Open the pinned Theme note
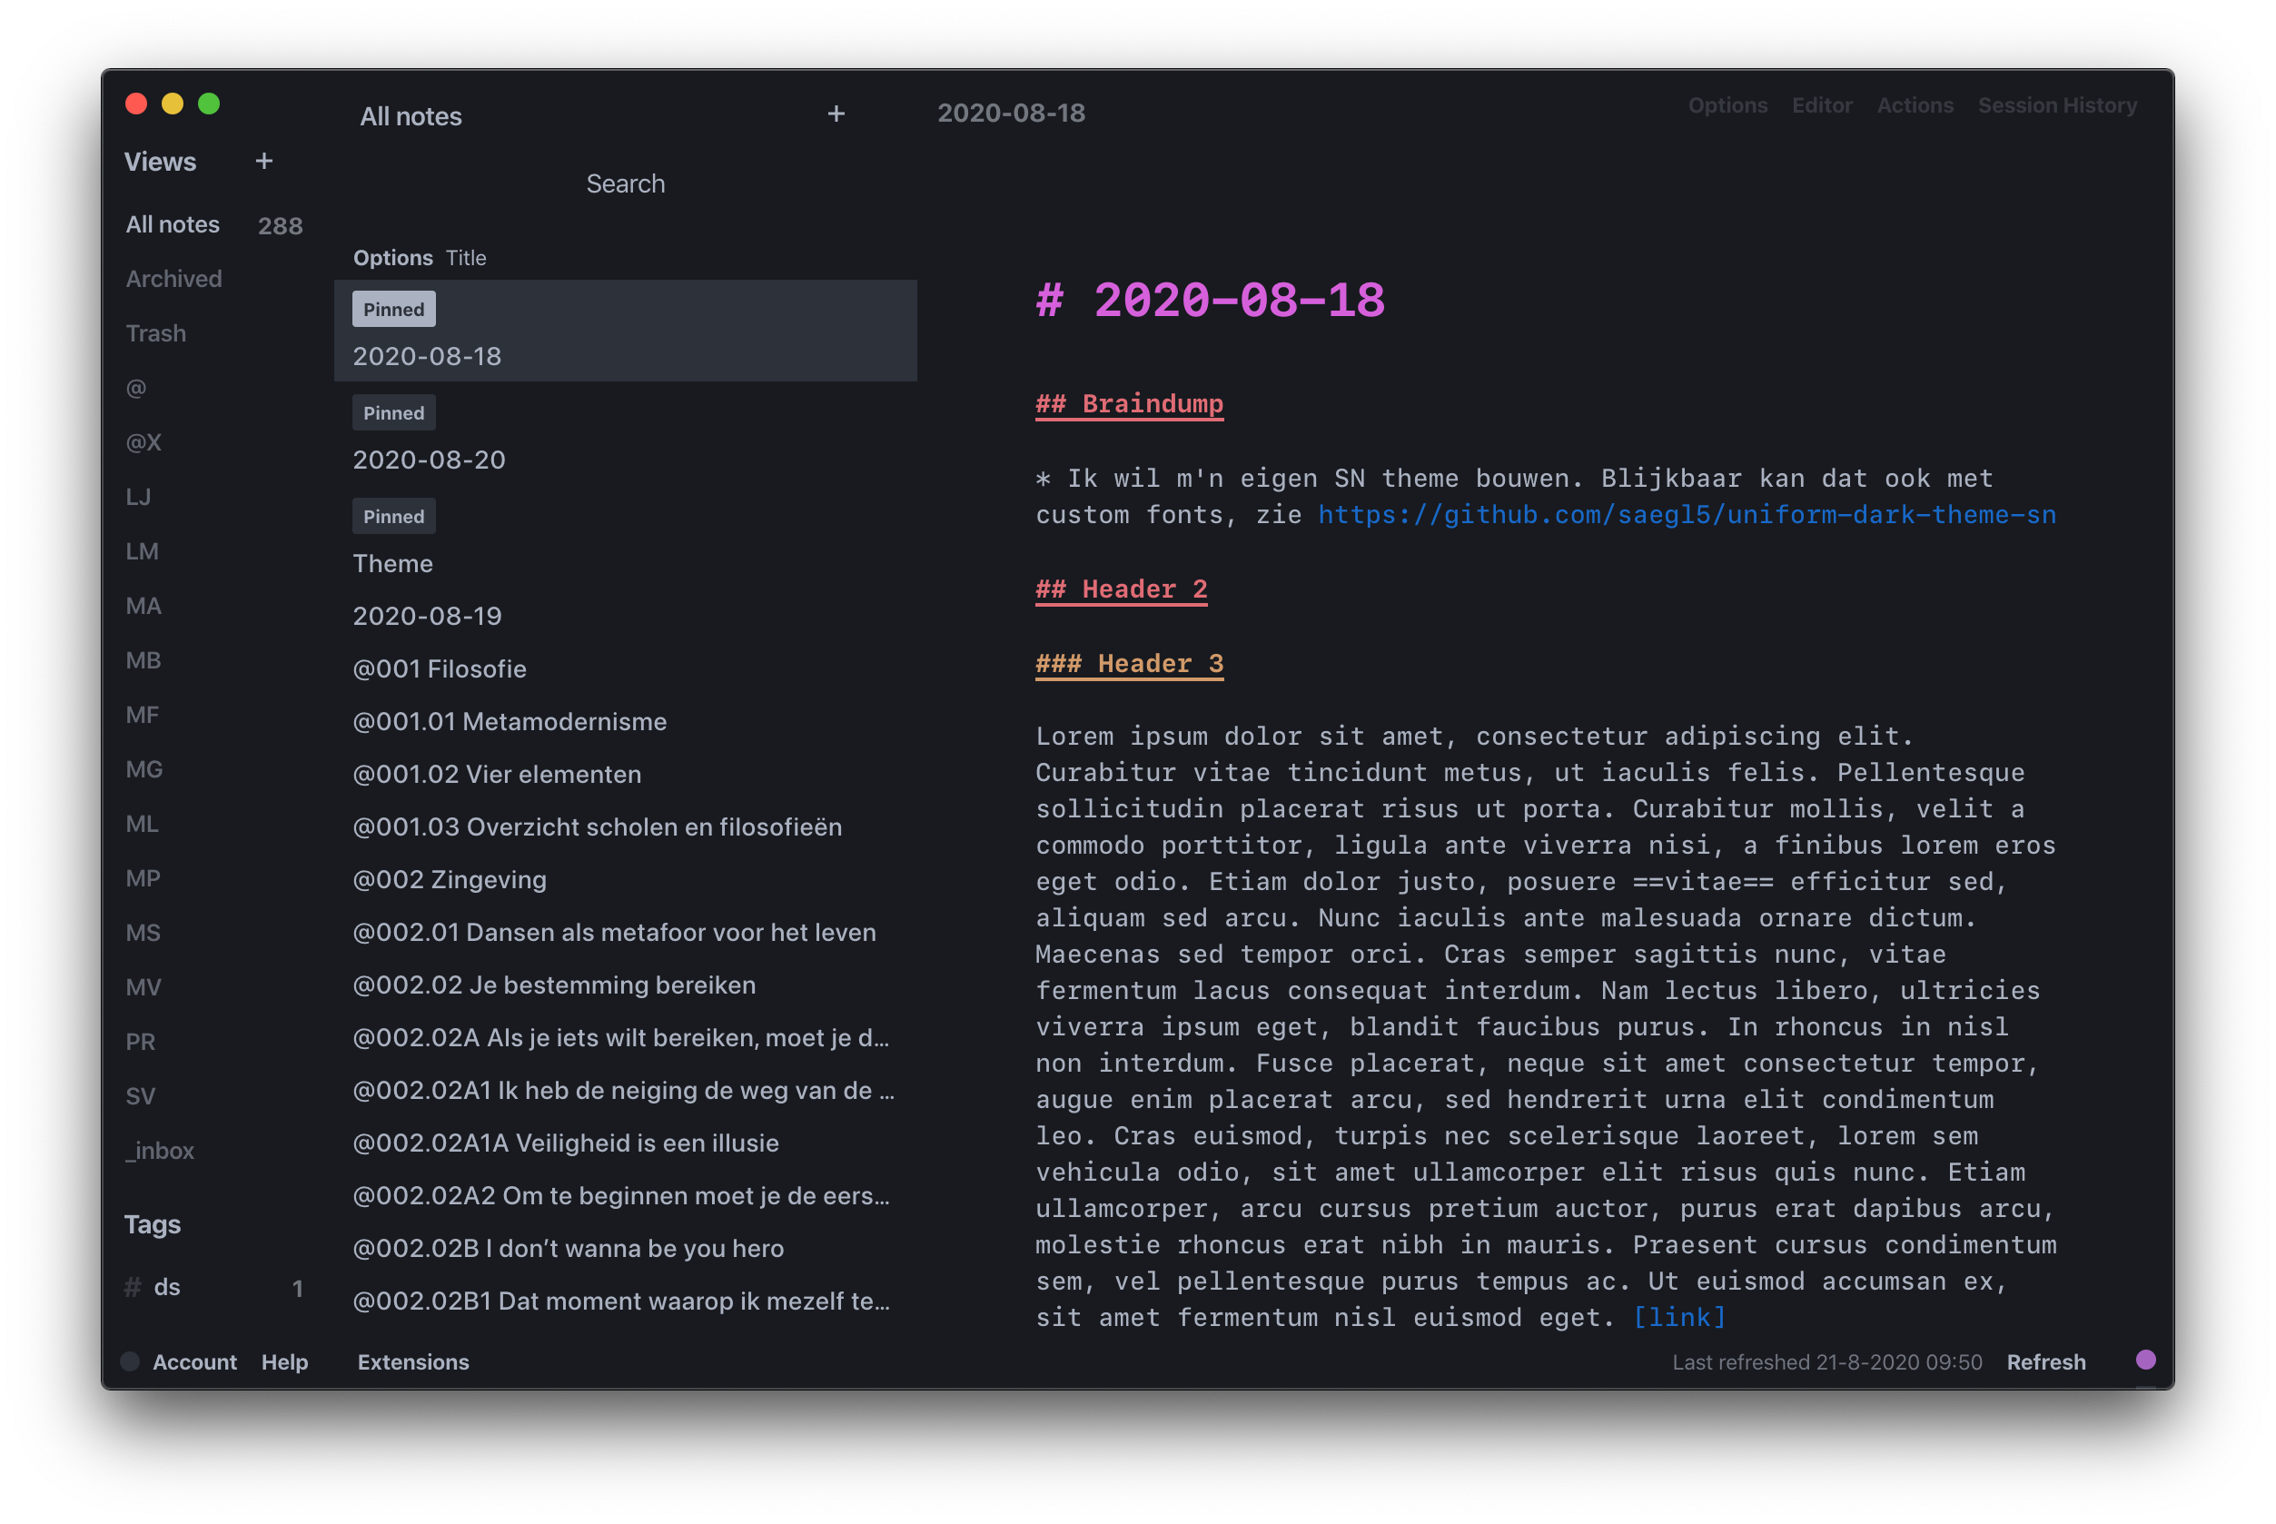The image size is (2276, 1524). (392, 564)
